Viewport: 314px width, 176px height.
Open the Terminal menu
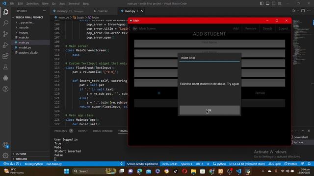click(74, 3)
